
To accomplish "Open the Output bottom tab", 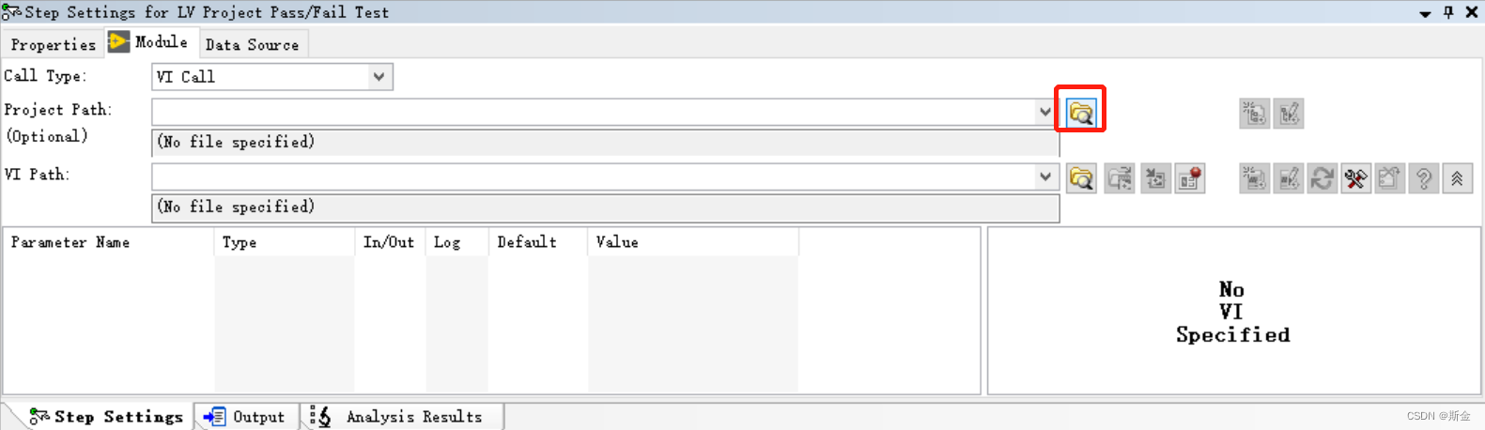I will point(246,417).
